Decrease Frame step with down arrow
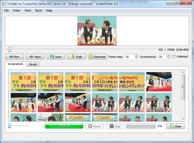Screen dimensions: 194x143 (136, 58)
